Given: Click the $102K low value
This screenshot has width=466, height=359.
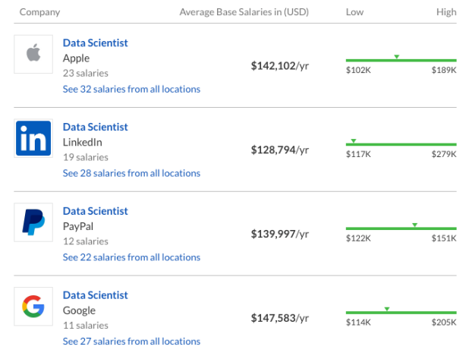Looking at the screenshot, I should [x=358, y=70].
